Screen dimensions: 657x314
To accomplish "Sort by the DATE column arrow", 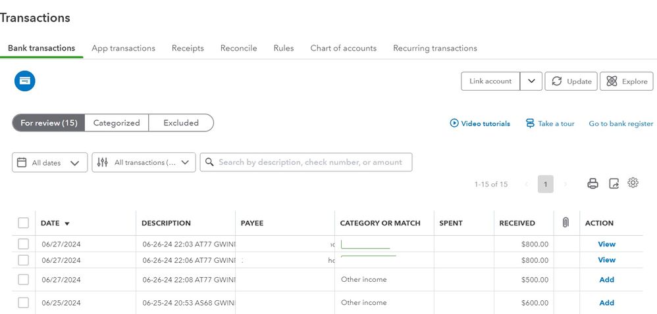I will pos(66,224).
